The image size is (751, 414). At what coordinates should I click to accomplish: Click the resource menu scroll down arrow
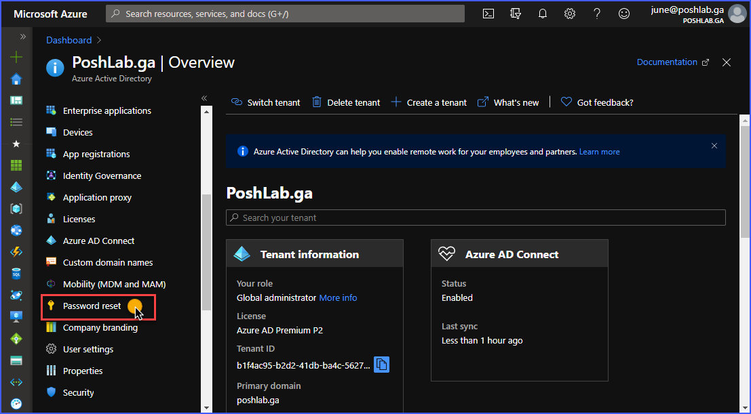206,409
